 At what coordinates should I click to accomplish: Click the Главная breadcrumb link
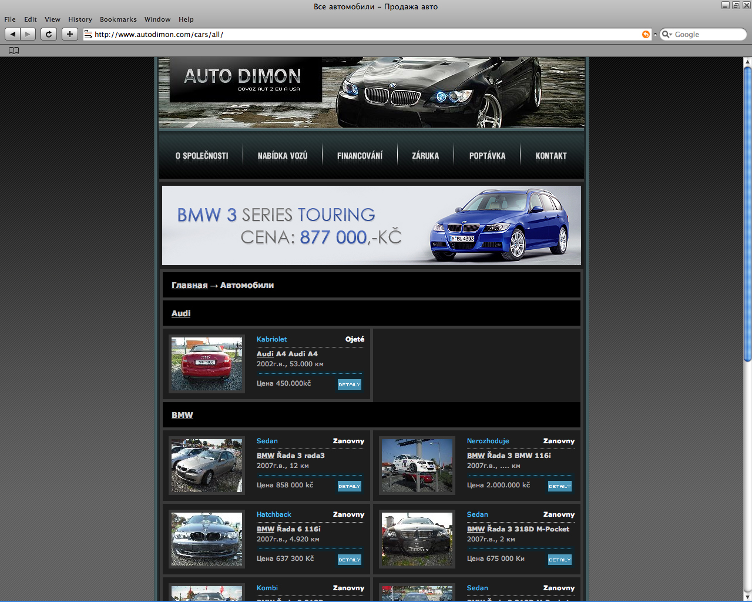(x=189, y=285)
